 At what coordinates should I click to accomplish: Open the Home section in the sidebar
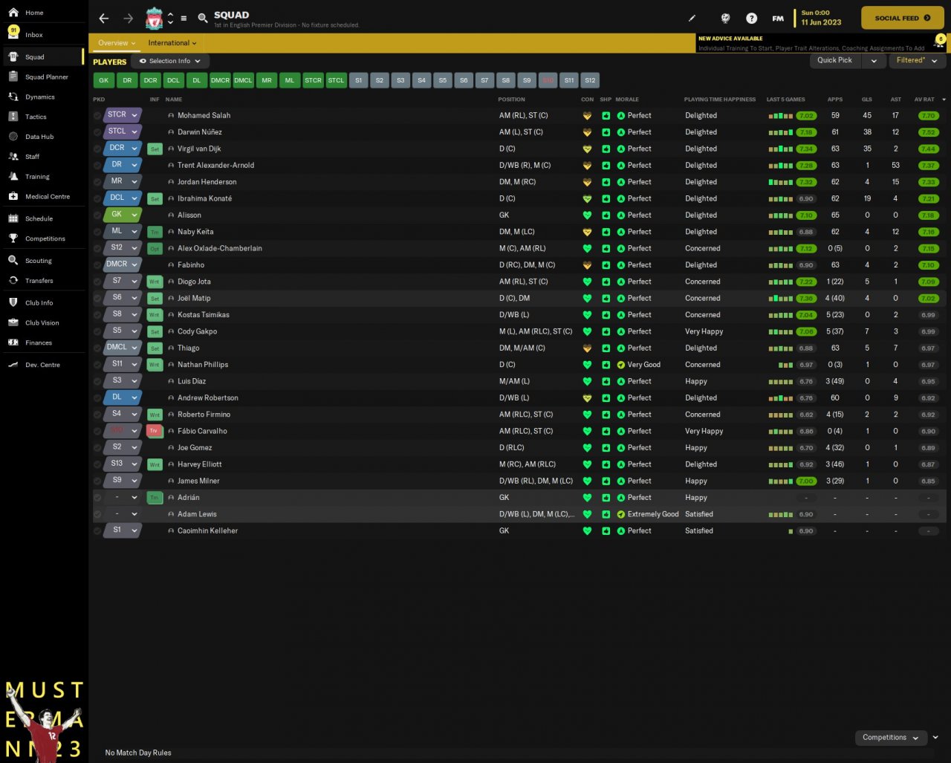(x=34, y=13)
